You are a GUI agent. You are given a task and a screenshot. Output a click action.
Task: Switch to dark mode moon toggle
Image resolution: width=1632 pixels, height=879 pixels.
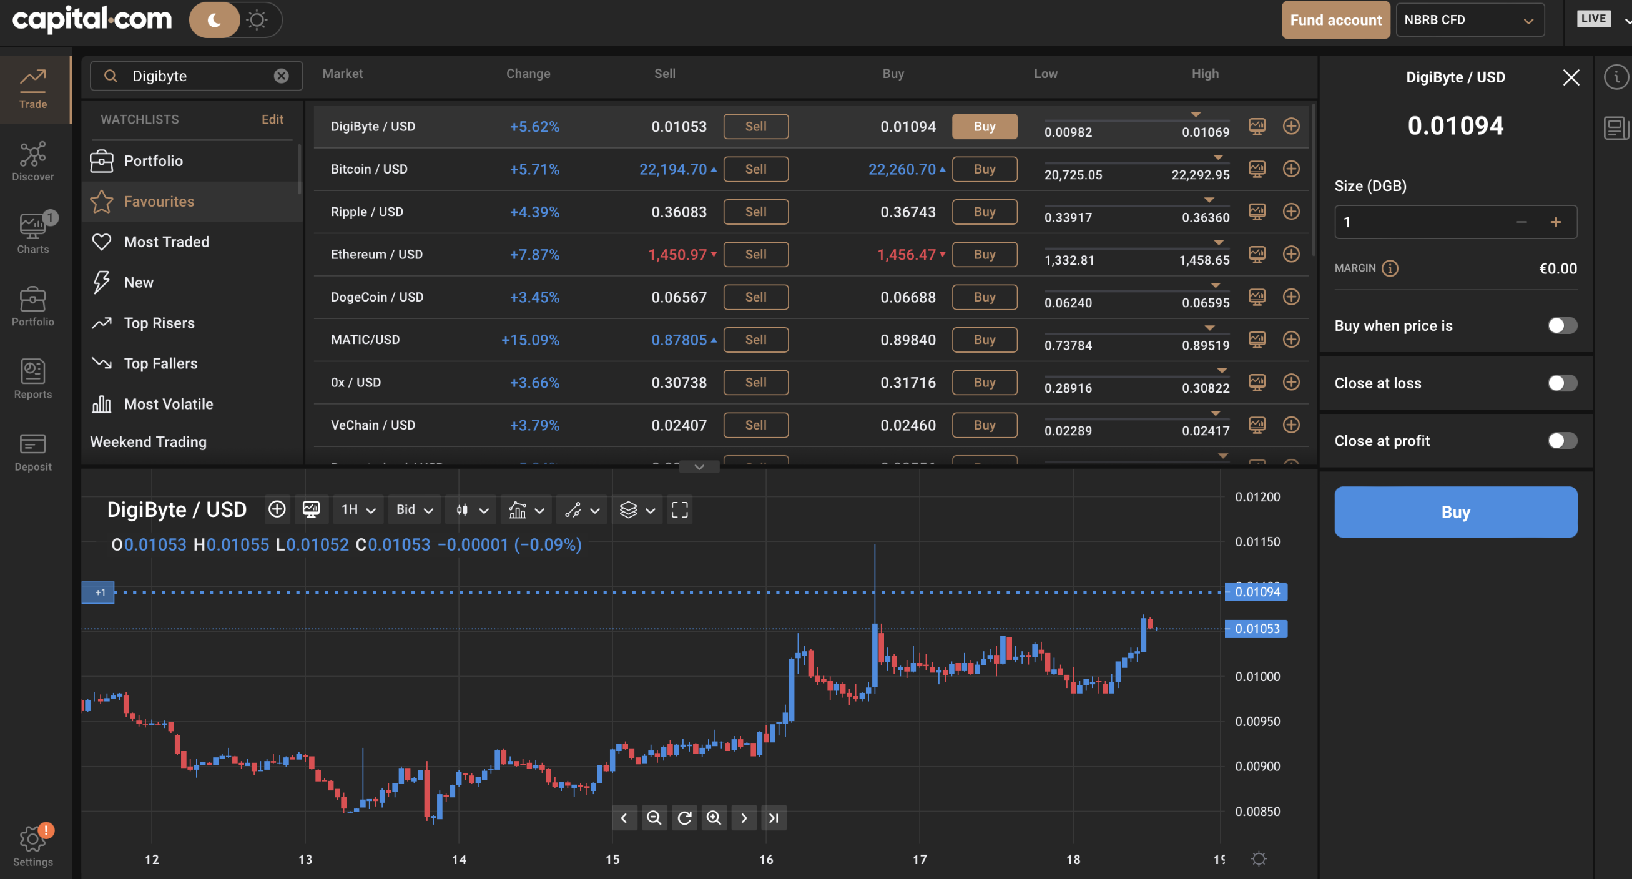215,20
